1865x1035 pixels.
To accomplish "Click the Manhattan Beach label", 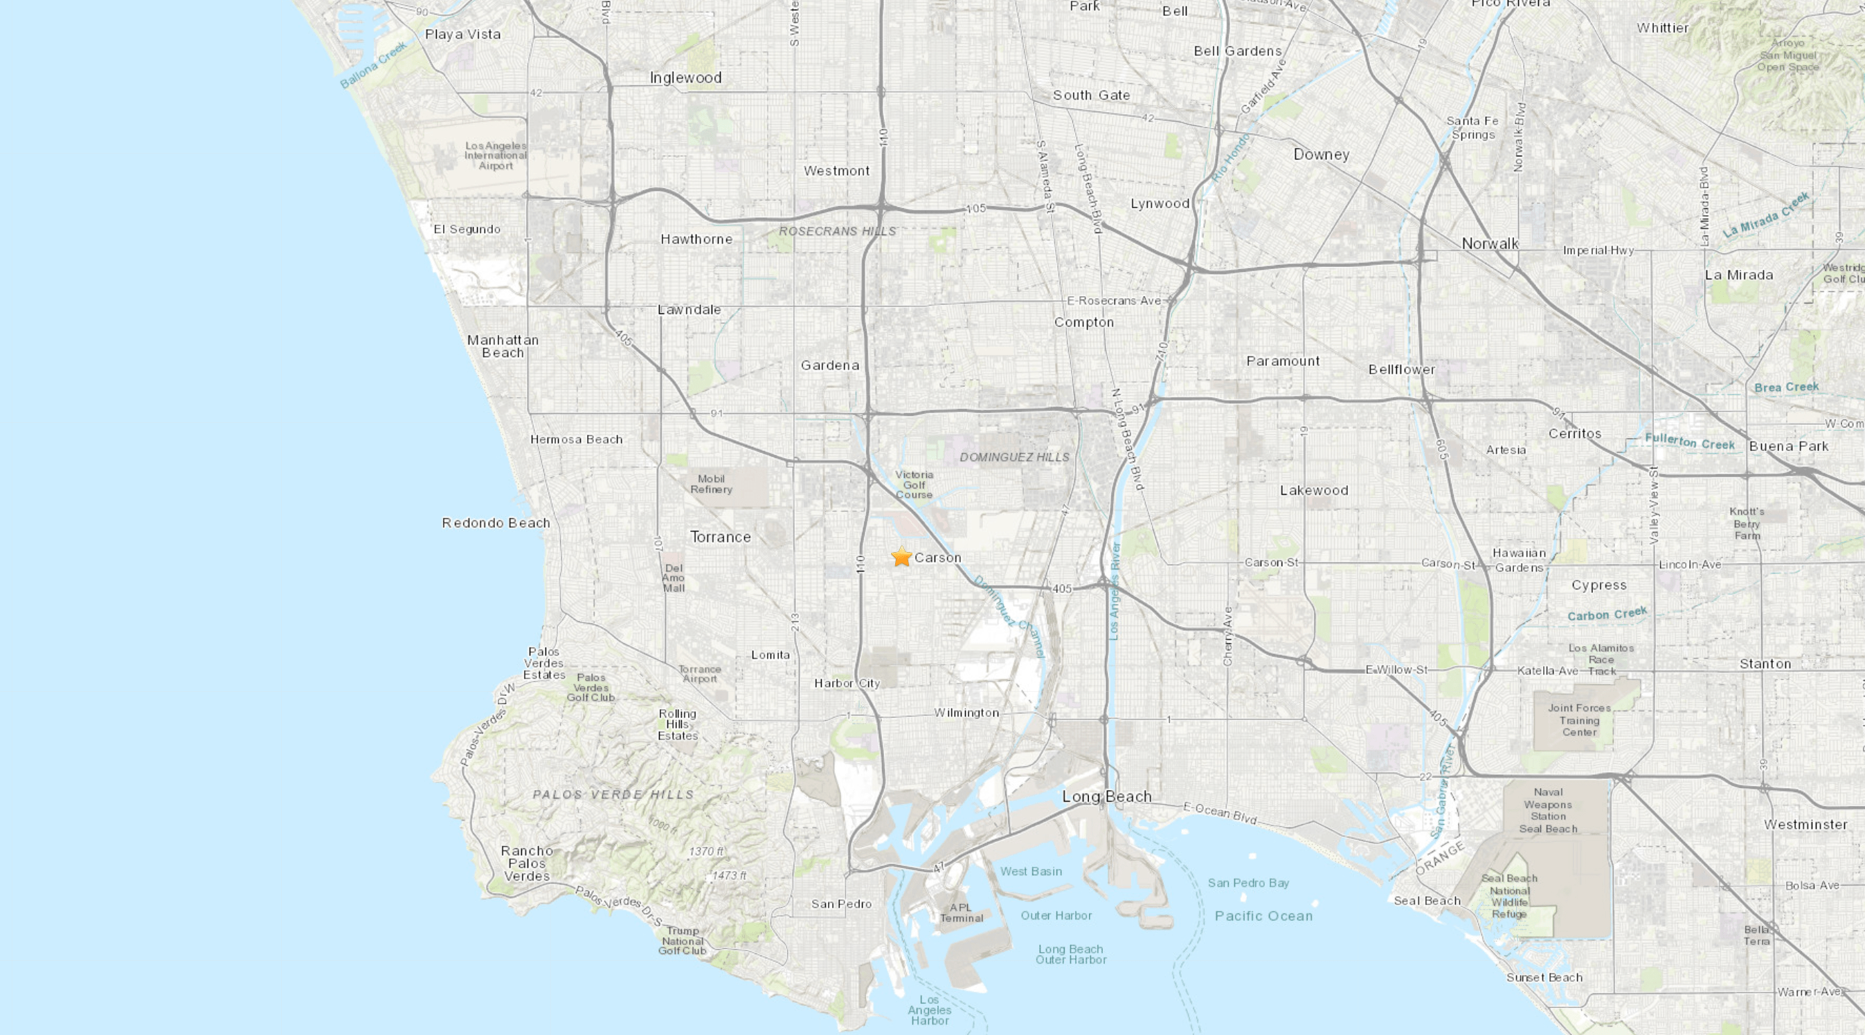I will 503,347.
